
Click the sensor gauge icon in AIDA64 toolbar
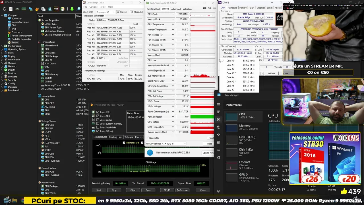pyautogui.click(x=62, y=9)
